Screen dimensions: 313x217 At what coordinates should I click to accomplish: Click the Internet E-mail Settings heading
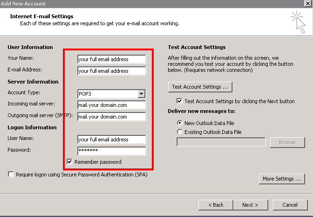(x=42, y=16)
